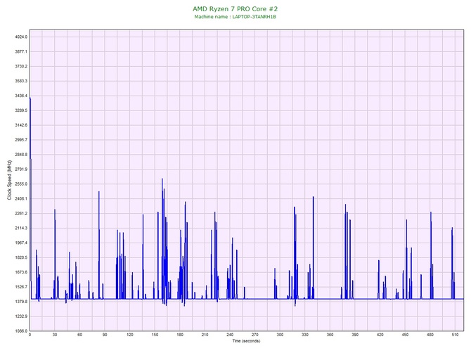The width and height of the screenshot is (471, 353).
Task: Select the 3142.6 y-axis value
Action: click(21, 125)
